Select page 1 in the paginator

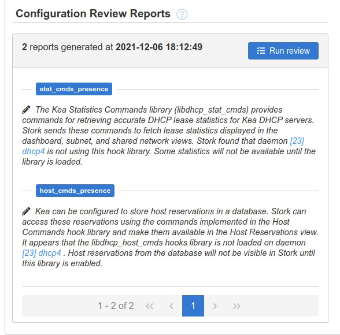pos(193,306)
